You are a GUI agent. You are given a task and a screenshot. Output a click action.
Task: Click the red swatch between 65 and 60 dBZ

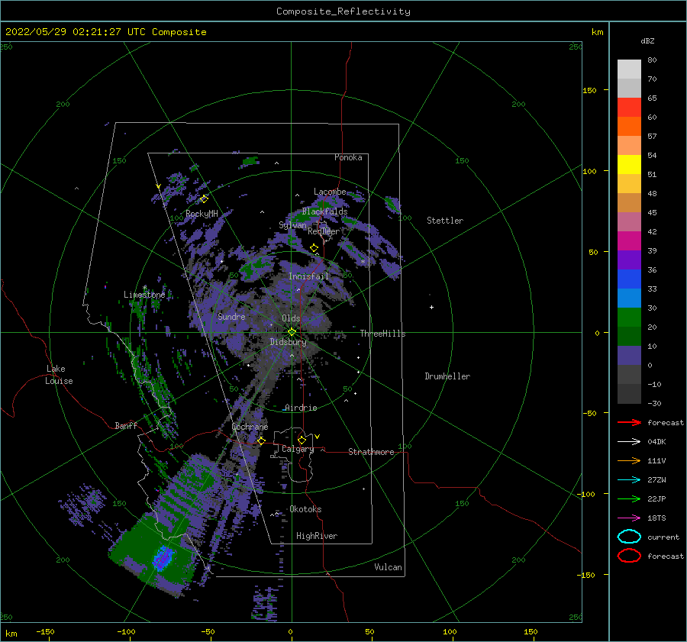click(629, 108)
